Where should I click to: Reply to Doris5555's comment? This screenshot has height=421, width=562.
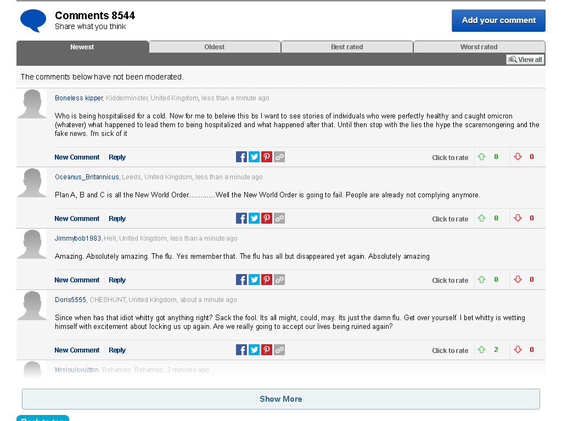tap(117, 350)
